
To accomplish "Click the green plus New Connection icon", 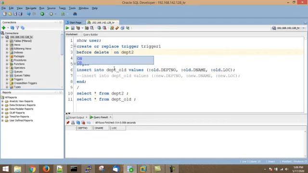I will pyautogui.click(x=3, y=28).
